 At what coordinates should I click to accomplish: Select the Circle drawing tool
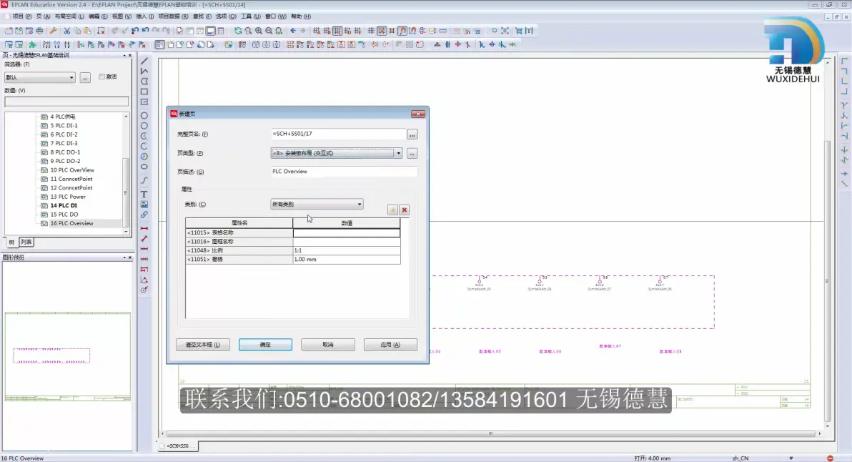(x=144, y=116)
